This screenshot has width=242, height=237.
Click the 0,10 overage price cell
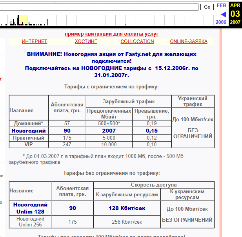coord(152,145)
